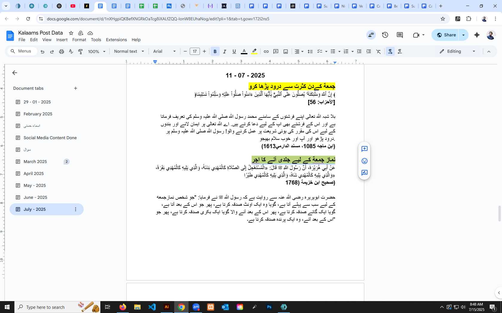This screenshot has height=313, width=502.
Task: Click the Insert image icon
Action: (x=286, y=52)
